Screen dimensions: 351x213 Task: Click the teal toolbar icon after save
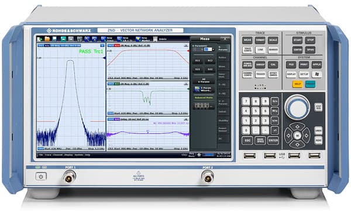tap(63, 39)
